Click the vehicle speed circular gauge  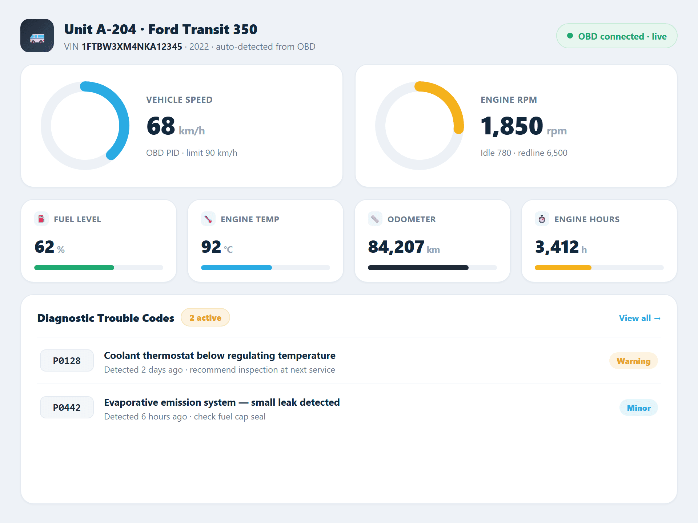pyautogui.click(x=85, y=126)
